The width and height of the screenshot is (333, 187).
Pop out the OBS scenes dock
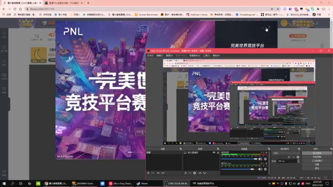point(181,149)
